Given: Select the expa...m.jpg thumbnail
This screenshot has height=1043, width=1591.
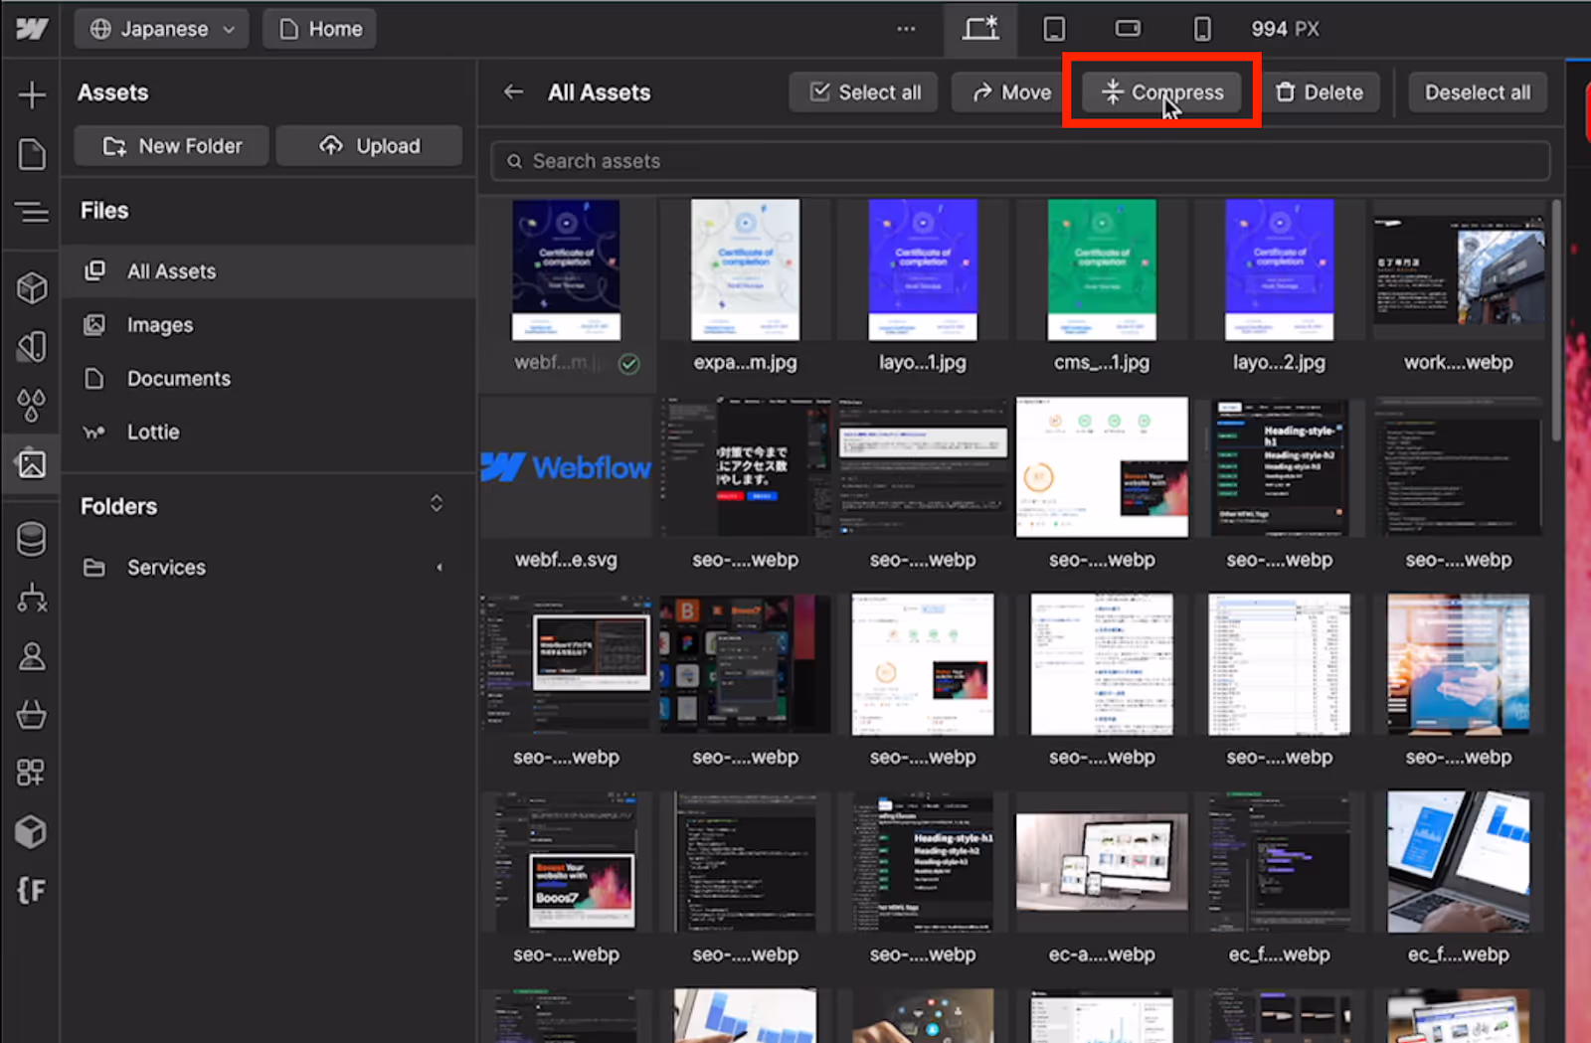Looking at the screenshot, I should 745,270.
